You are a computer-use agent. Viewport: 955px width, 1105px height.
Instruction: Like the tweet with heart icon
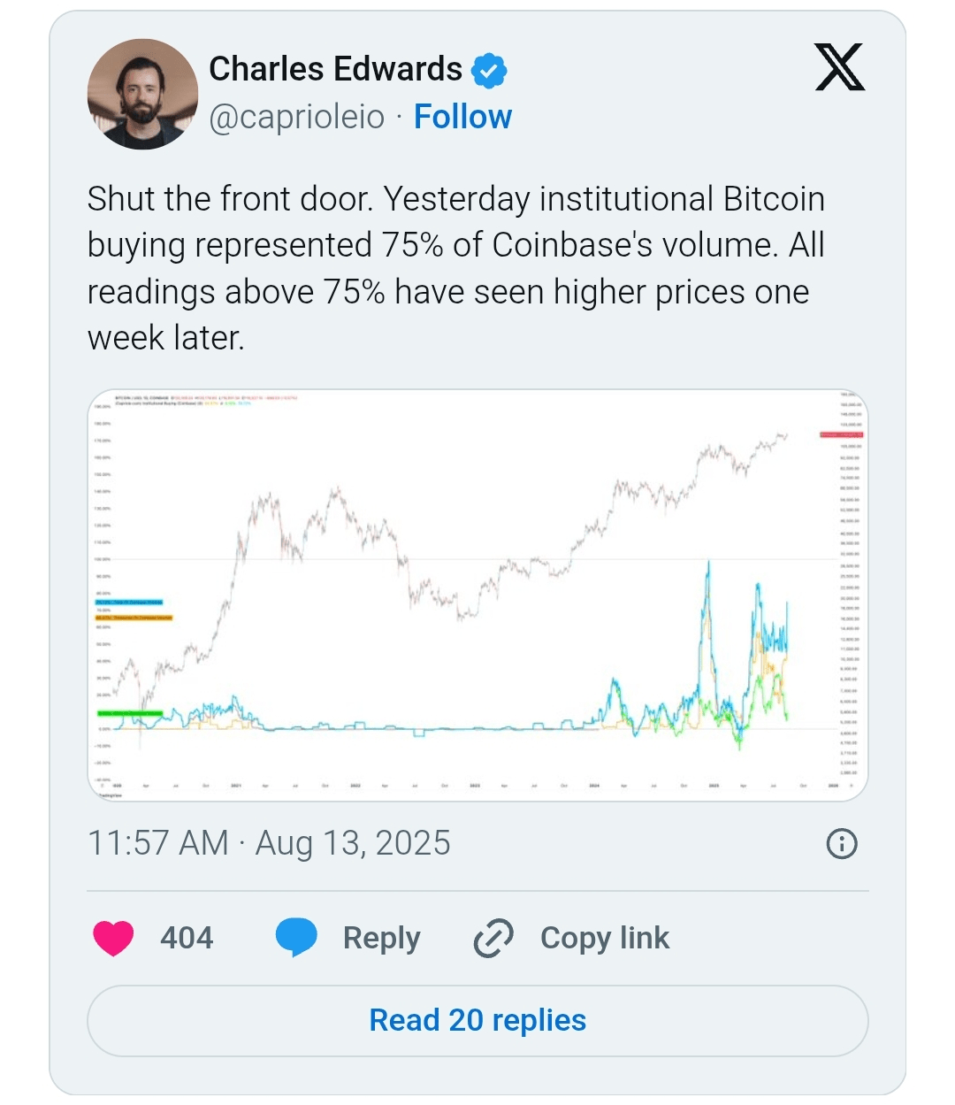point(113,938)
